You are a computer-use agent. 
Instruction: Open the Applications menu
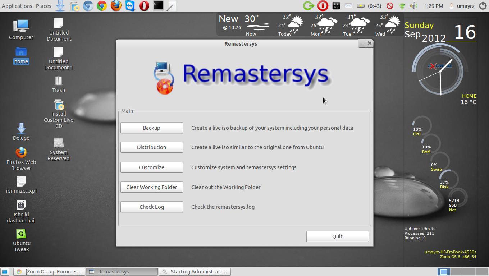17,6
